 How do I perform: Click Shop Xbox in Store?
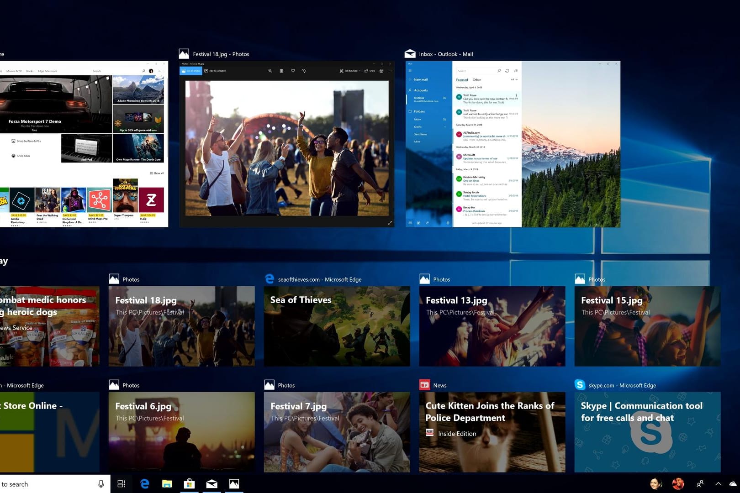tap(21, 156)
